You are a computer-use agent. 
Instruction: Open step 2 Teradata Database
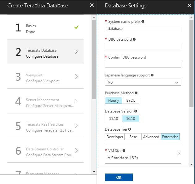pos(45,52)
